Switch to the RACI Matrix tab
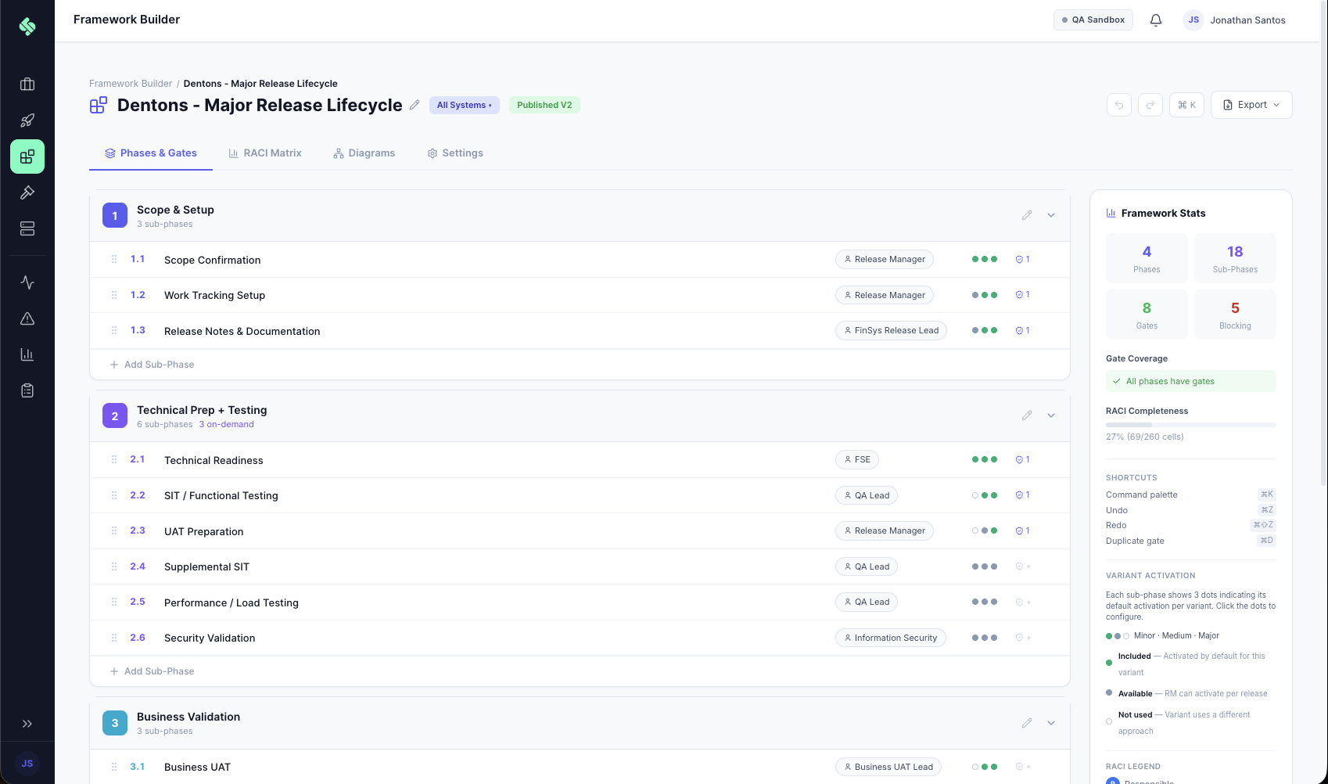This screenshot has width=1328, height=784. [x=265, y=153]
